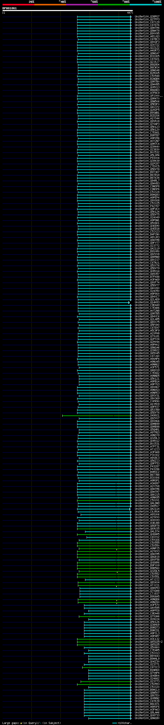The height and width of the screenshot is (725, 164).
Task: Choose the UniRef100_Q6K215 label
Action: pos(147,495)
